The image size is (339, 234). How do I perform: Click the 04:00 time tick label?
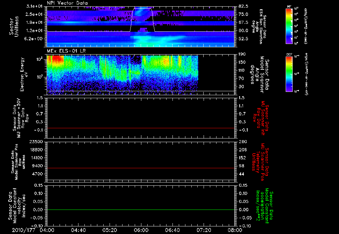coord(47,230)
